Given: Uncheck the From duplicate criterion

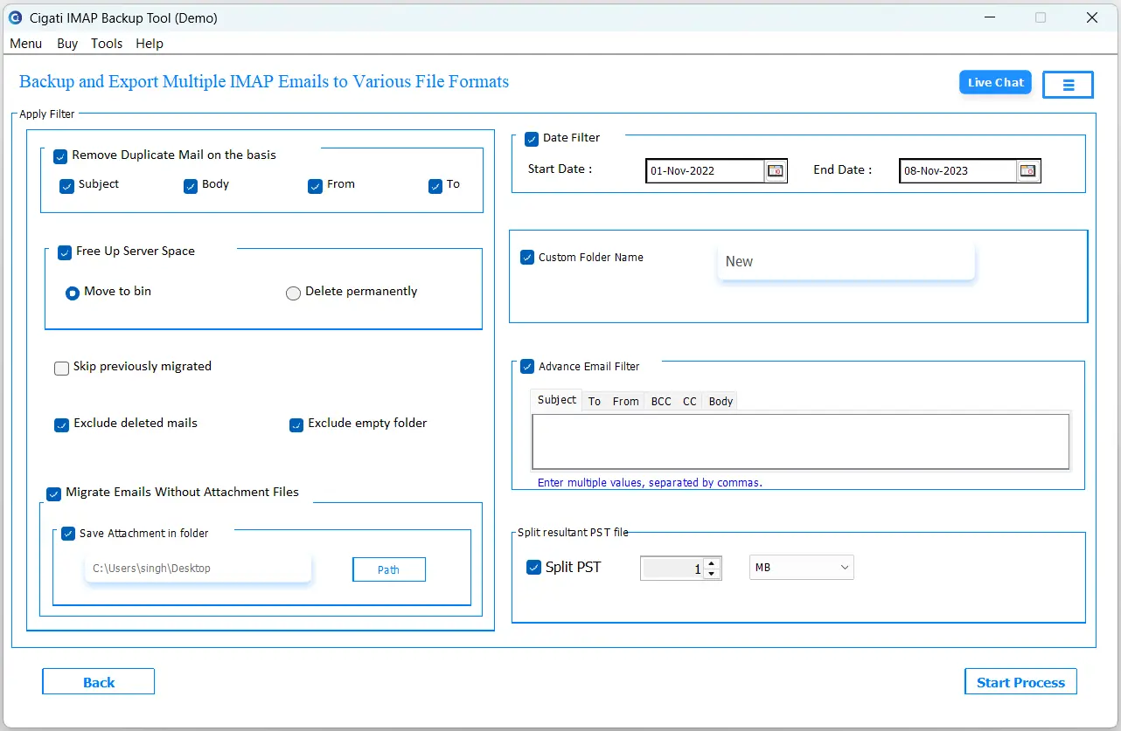Looking at the screenshot, I should point(316,186).
